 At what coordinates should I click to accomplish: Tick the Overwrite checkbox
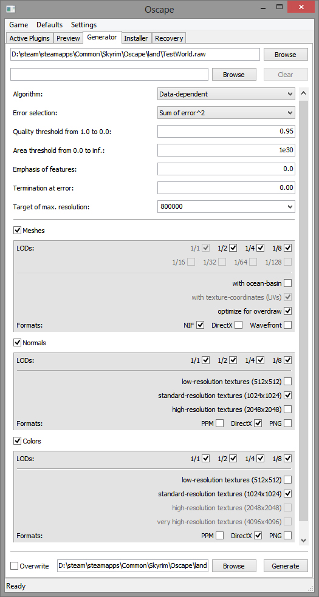[x=14, y=566]
